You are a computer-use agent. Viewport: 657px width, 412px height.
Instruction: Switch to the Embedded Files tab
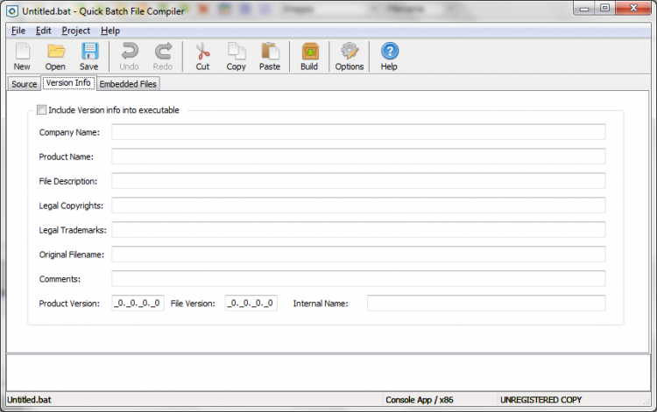[x=128, y=84]
